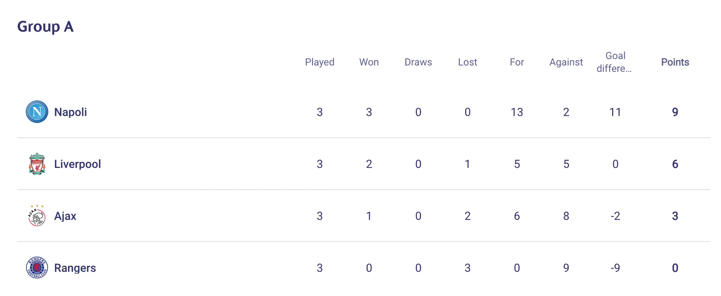Click the Draws column header

418,62
